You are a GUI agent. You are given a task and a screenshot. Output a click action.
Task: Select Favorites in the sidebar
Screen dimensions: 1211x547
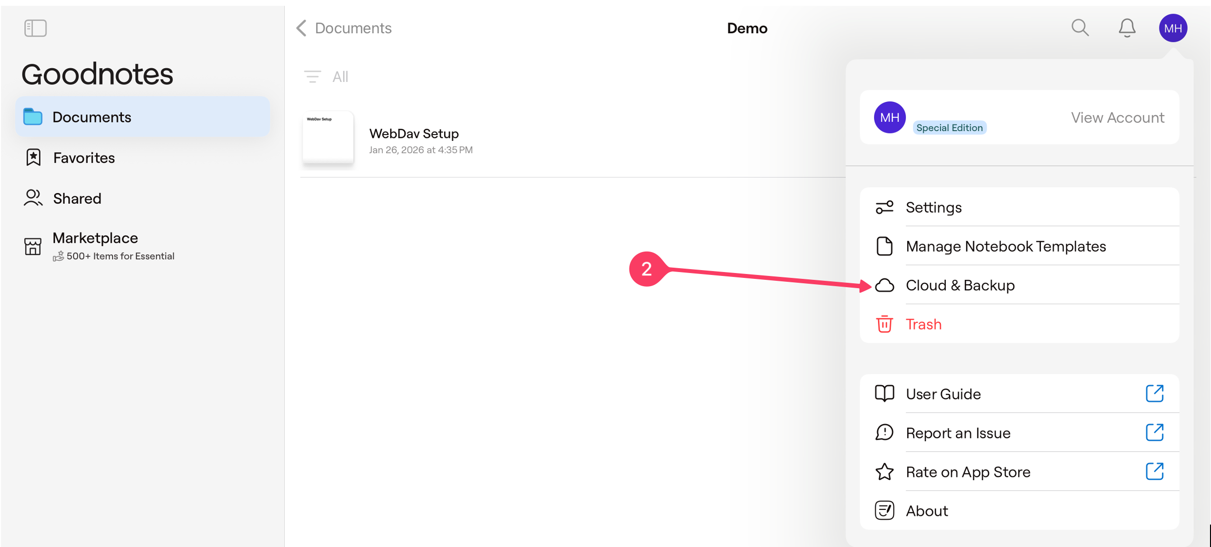tap(142, 157)
